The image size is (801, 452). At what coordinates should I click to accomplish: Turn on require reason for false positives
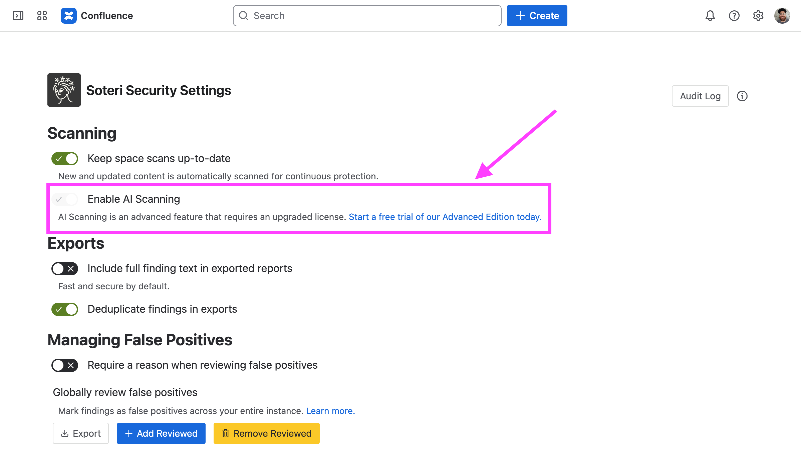coord(65,365)
